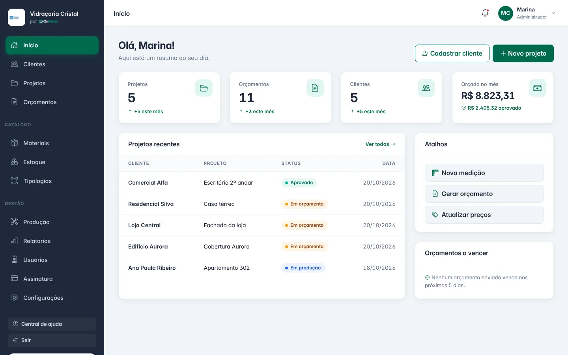Click the Tipologias icon in sidebar
The width and height of the screenshot is (568, 355).
pyautogui.click(x=15, y=181)
